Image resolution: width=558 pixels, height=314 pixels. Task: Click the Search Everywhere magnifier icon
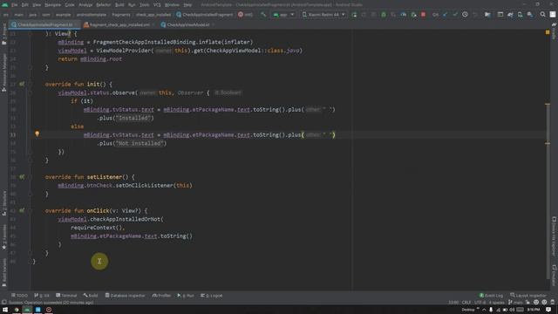[542, 15]
